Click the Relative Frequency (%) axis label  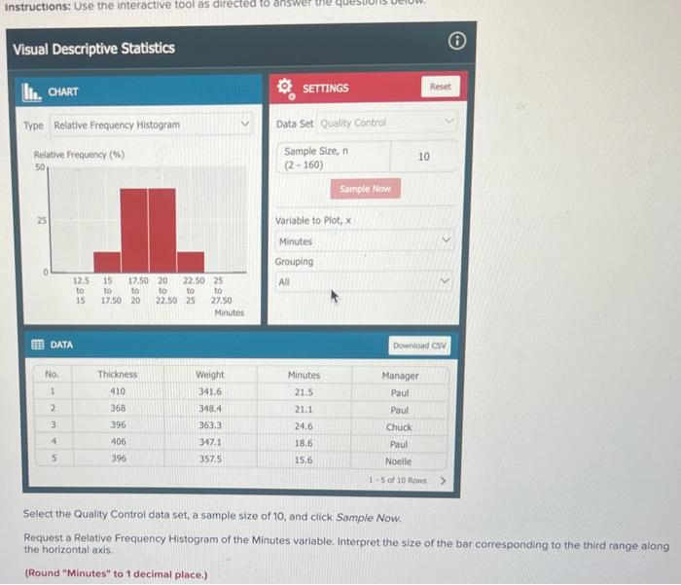pos(79,155)
